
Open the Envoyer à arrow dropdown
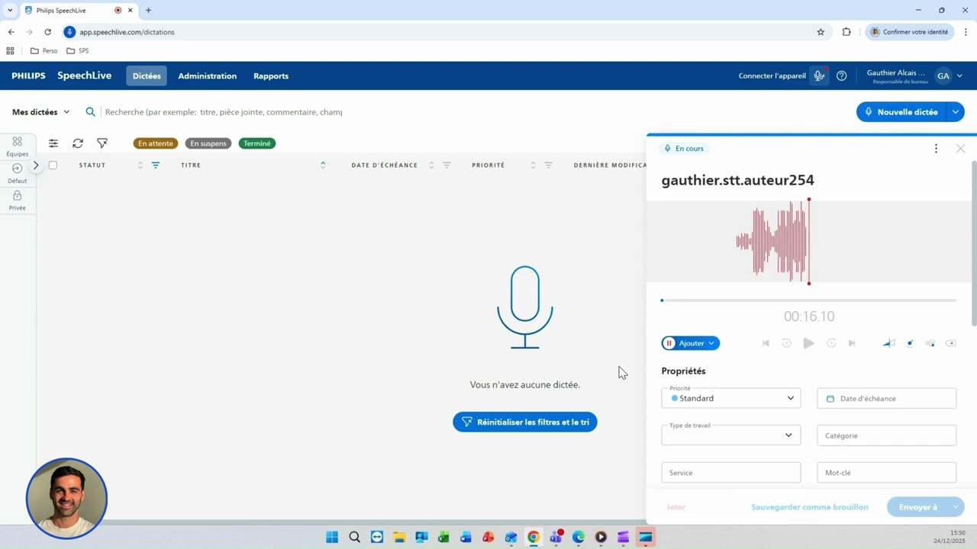pos(955,507)
